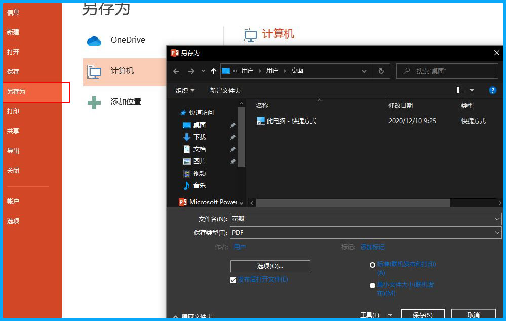The image size is (506, 321).
Task: Select 标准(联机发布和打印) optimization
Action: (372, 264)
